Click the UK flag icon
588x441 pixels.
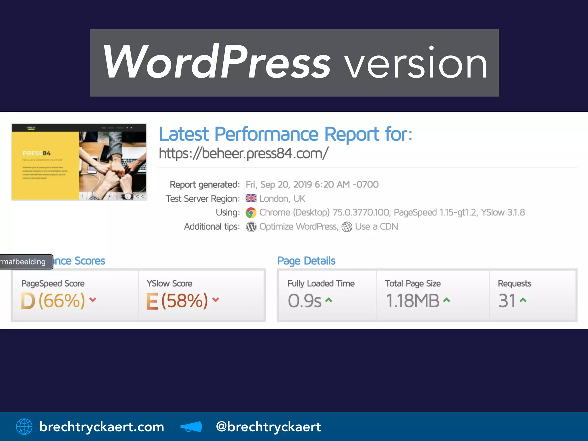coord(251,198)
